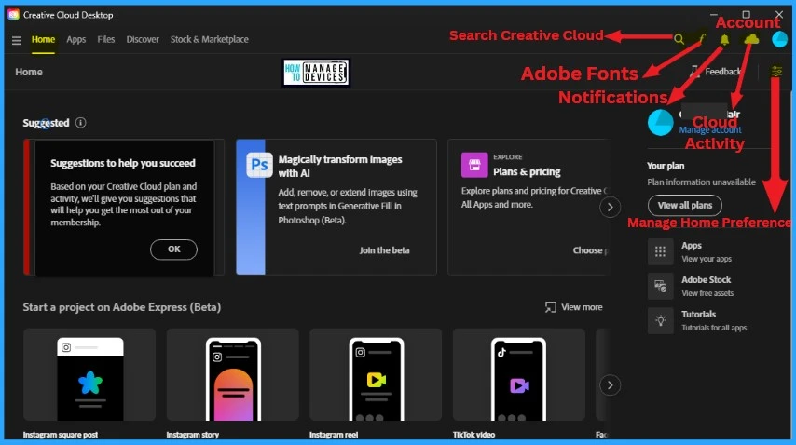Image resolution: width=796 pixels, height=445 pixels.
Task: Click the Suggested info icon
Action: pos(81,123)
